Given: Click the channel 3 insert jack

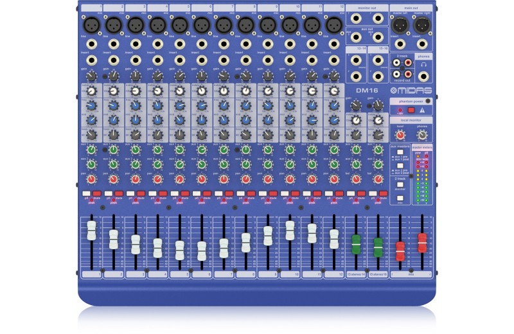Looking at the screenshot, I should click(x=136, y=60).
